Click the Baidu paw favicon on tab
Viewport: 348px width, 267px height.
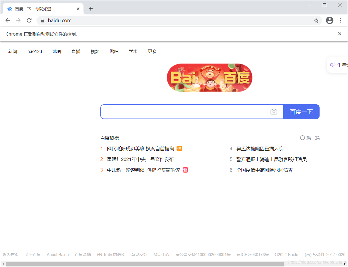pyautogui.click(x=10, y=9)
